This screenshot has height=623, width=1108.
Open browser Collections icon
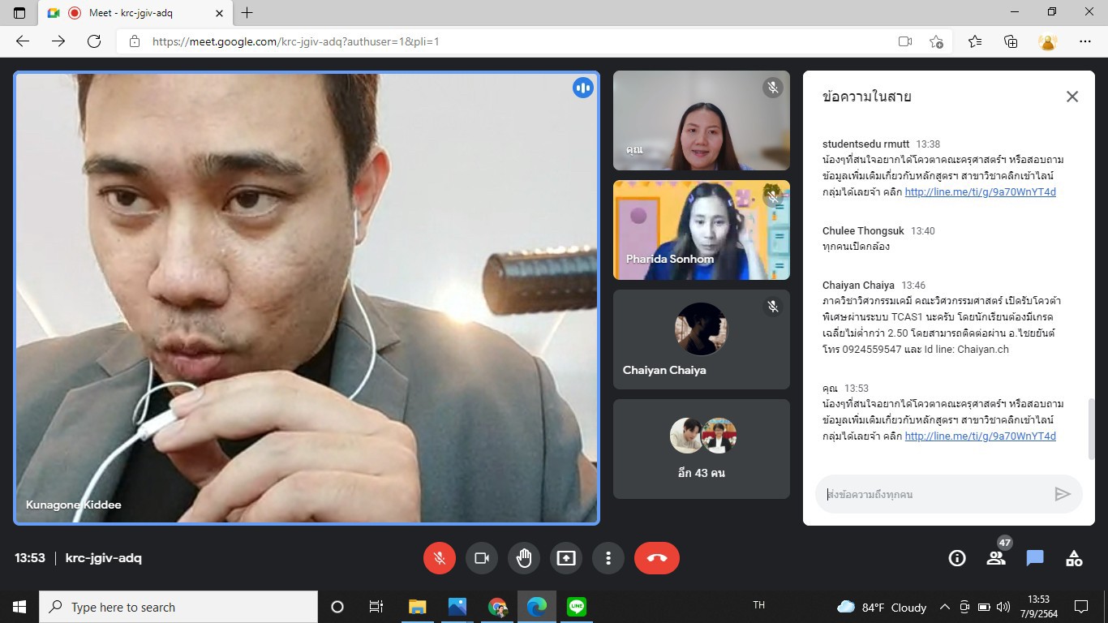(x=1011, y=41)
